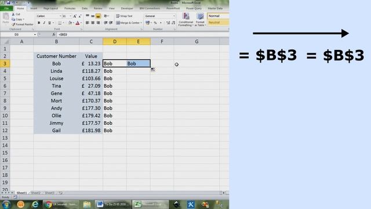Open Format as Table gallery
This screenshot has width=371, height=209.
point(200,20)
